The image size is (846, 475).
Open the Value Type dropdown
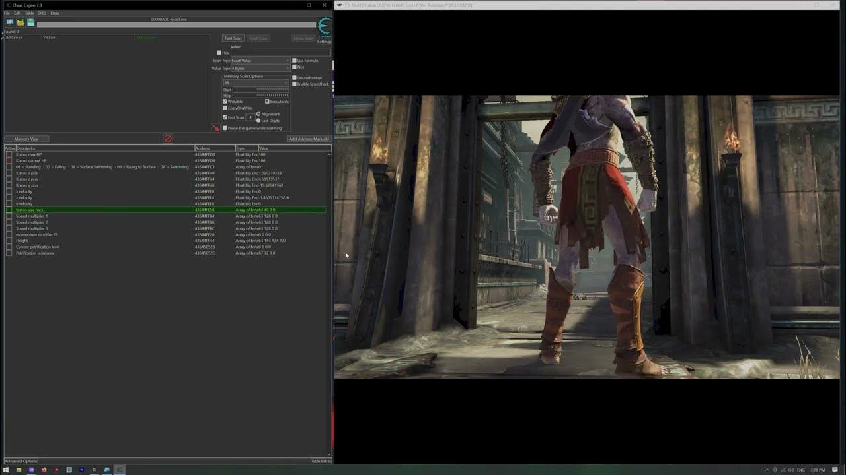click(260, 68)
